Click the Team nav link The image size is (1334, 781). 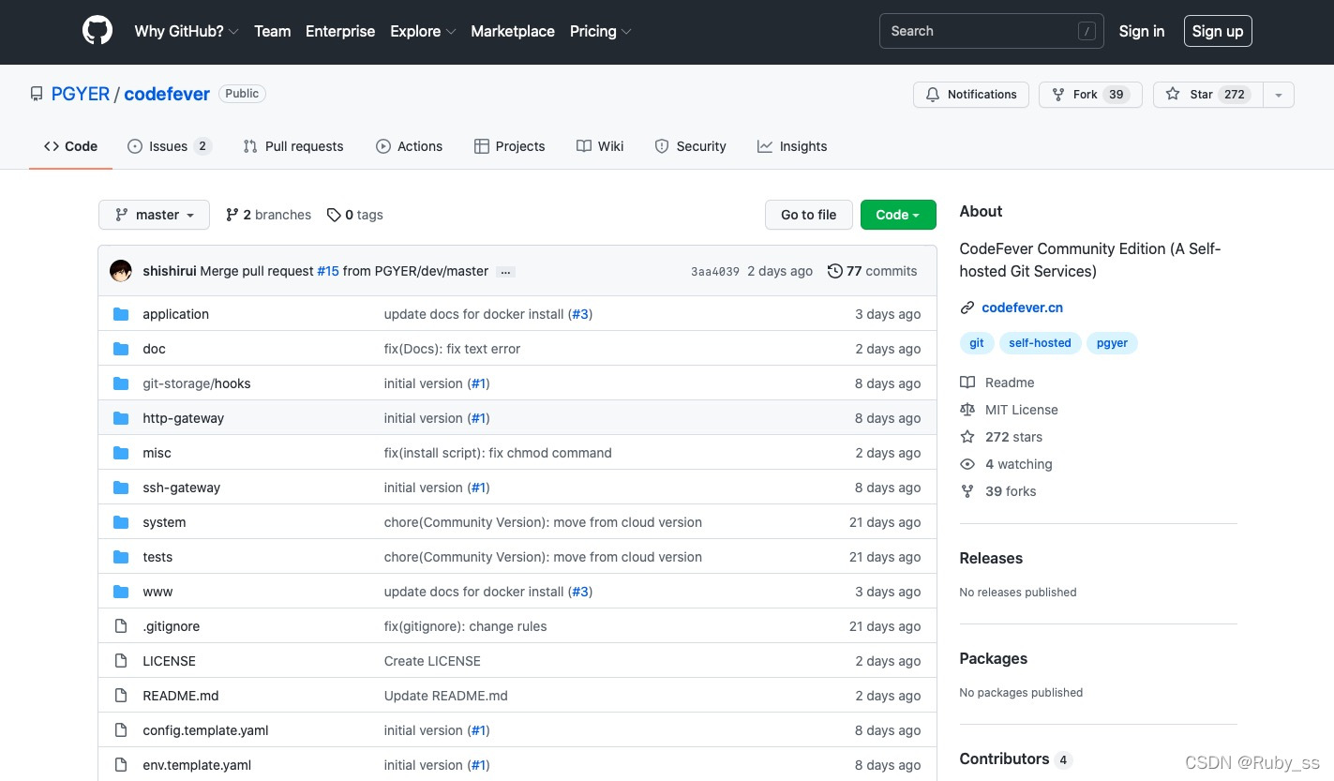click(x=273, y=31)
